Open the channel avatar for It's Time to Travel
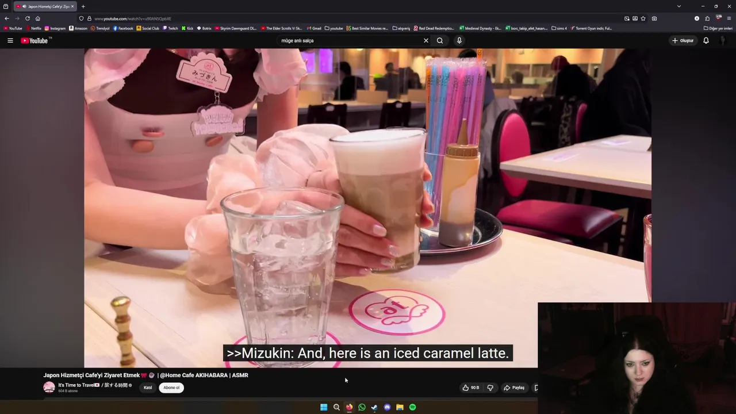736x414 pixels. (49, 388)
